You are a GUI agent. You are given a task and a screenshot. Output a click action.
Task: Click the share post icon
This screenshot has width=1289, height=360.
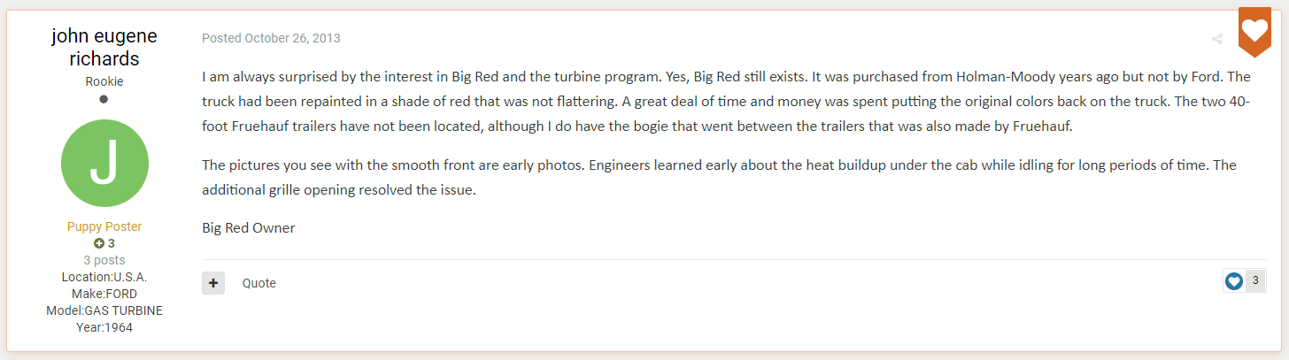click(1217, 39)
